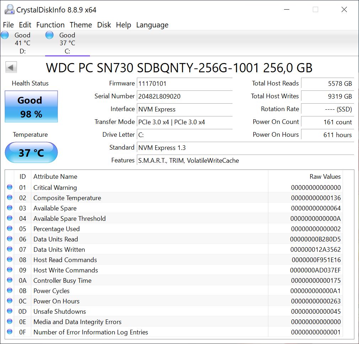
Task: Click the status icon beside Power Cycles
Action: [10, 291]
